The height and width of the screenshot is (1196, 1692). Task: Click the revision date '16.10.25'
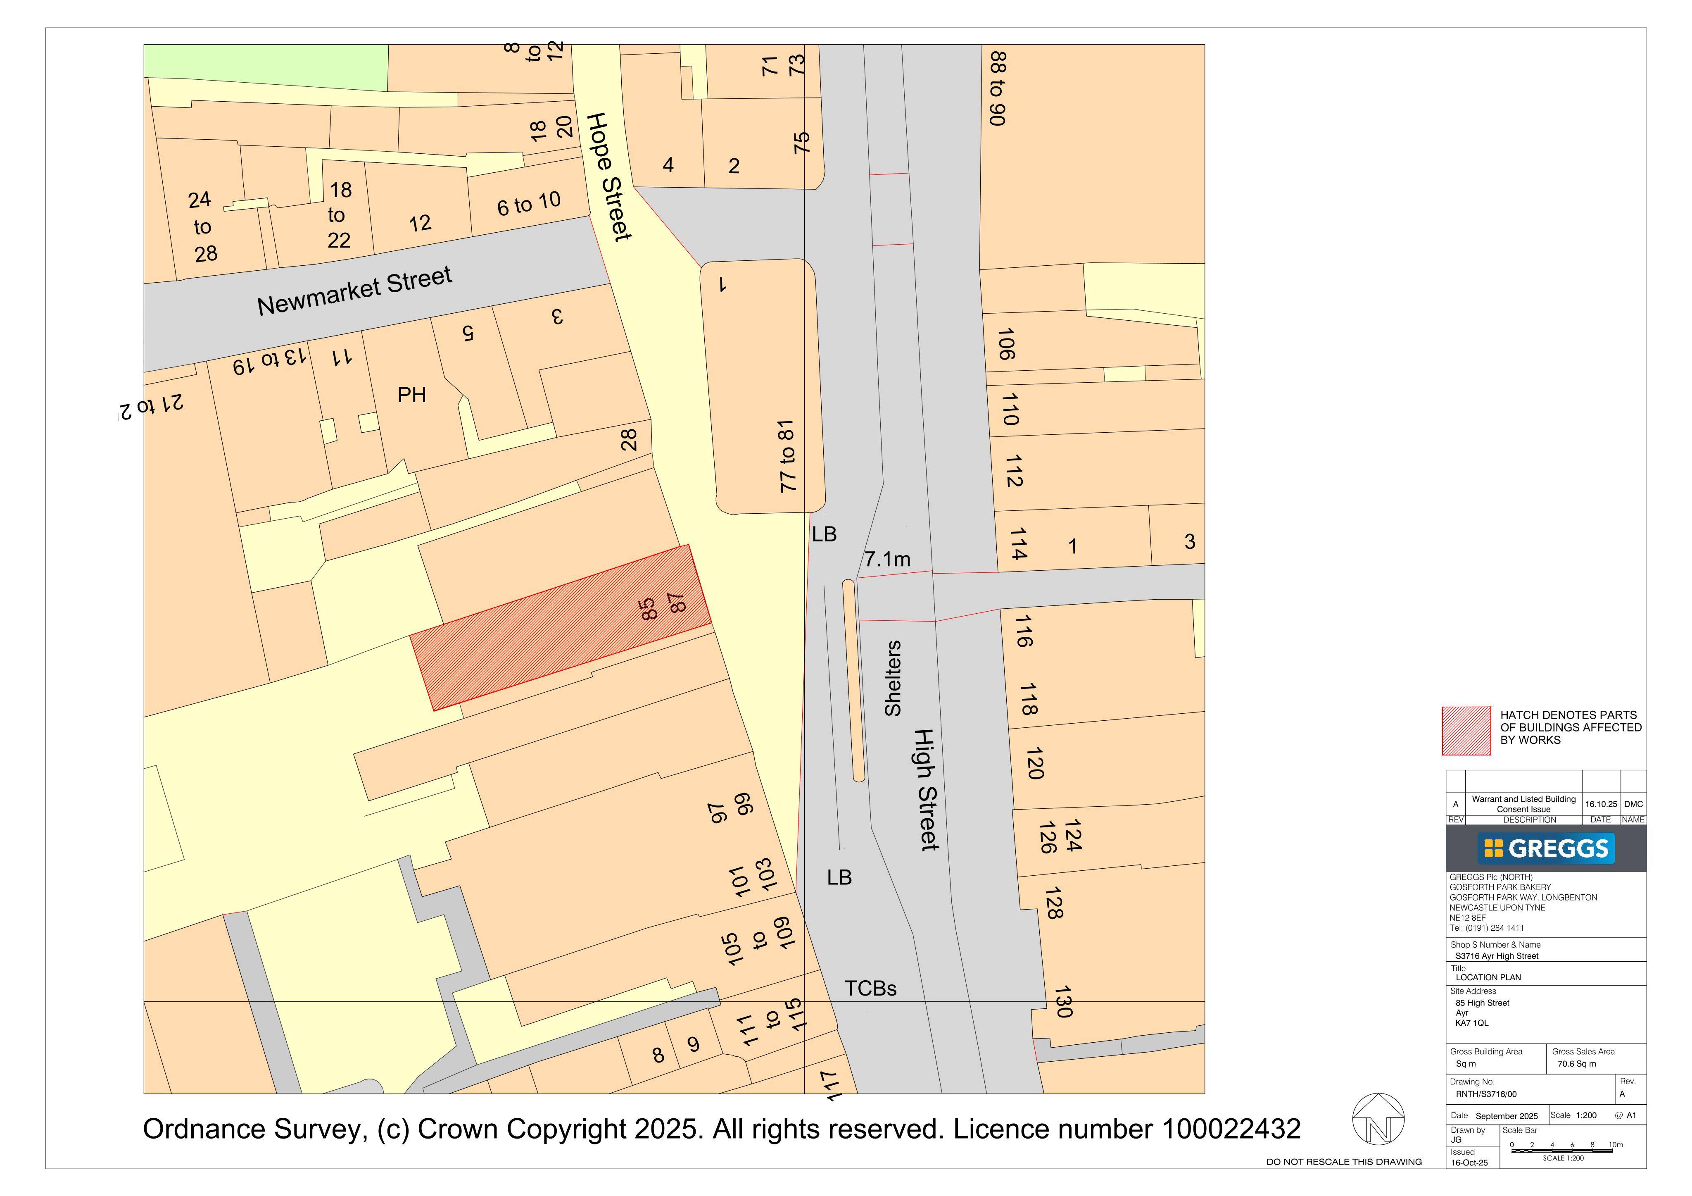point(1601,805)
